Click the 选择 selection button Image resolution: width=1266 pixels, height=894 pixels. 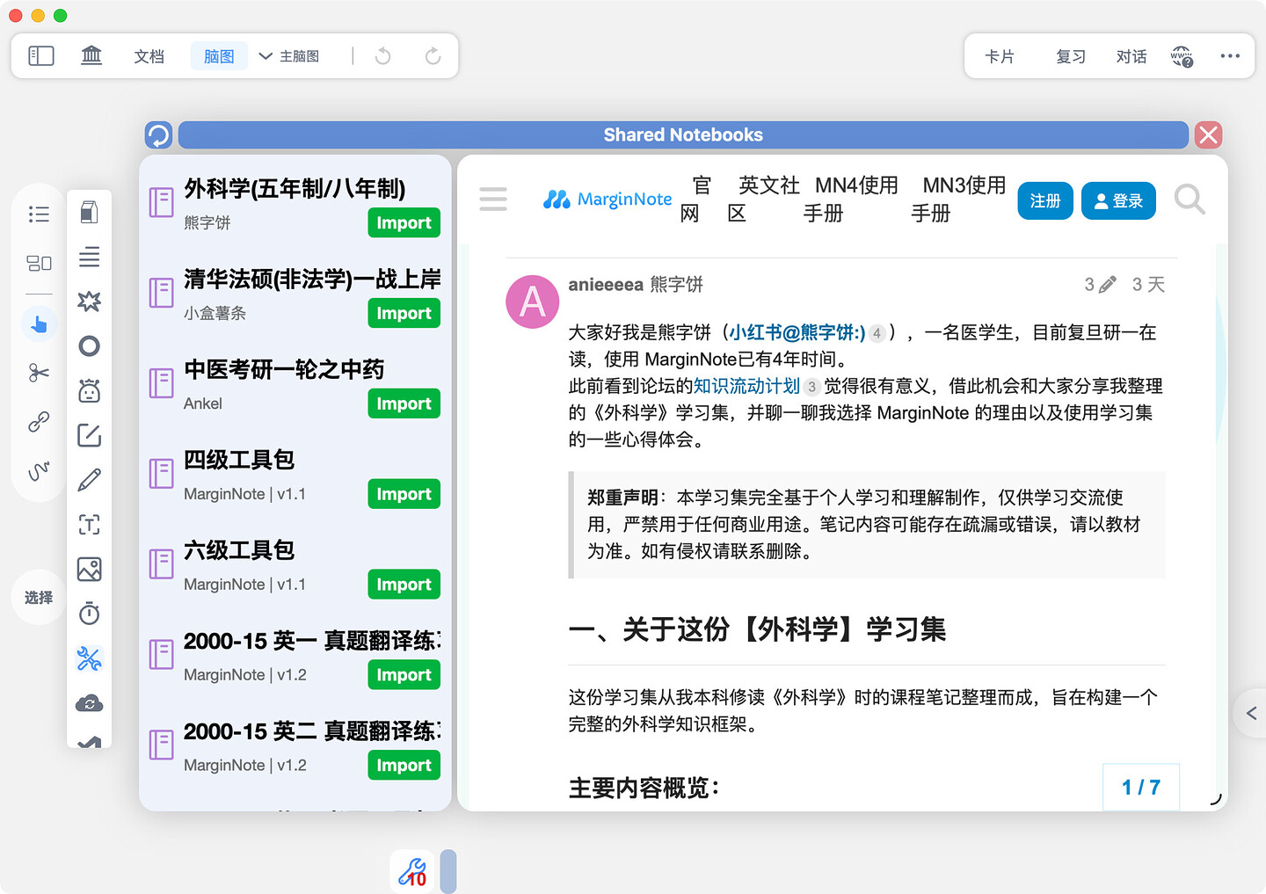coord(39,598)
